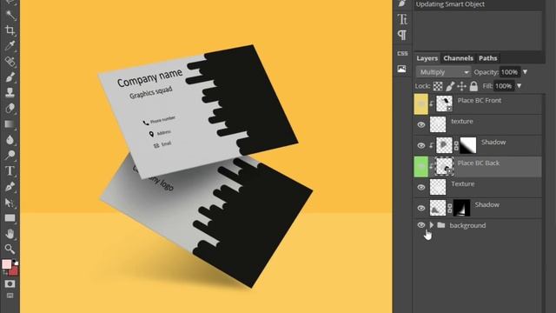Click the Fill 100% field
556x313 pixels.
504,86
